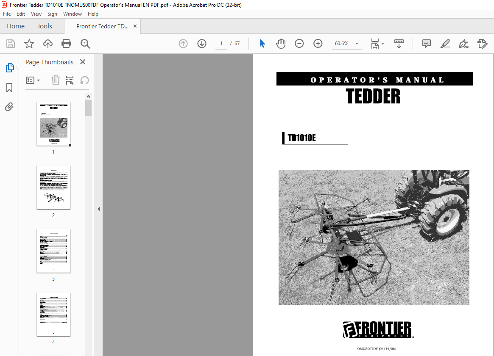Go to next page arrow
The image size is (494, 356).
(202, 44)
